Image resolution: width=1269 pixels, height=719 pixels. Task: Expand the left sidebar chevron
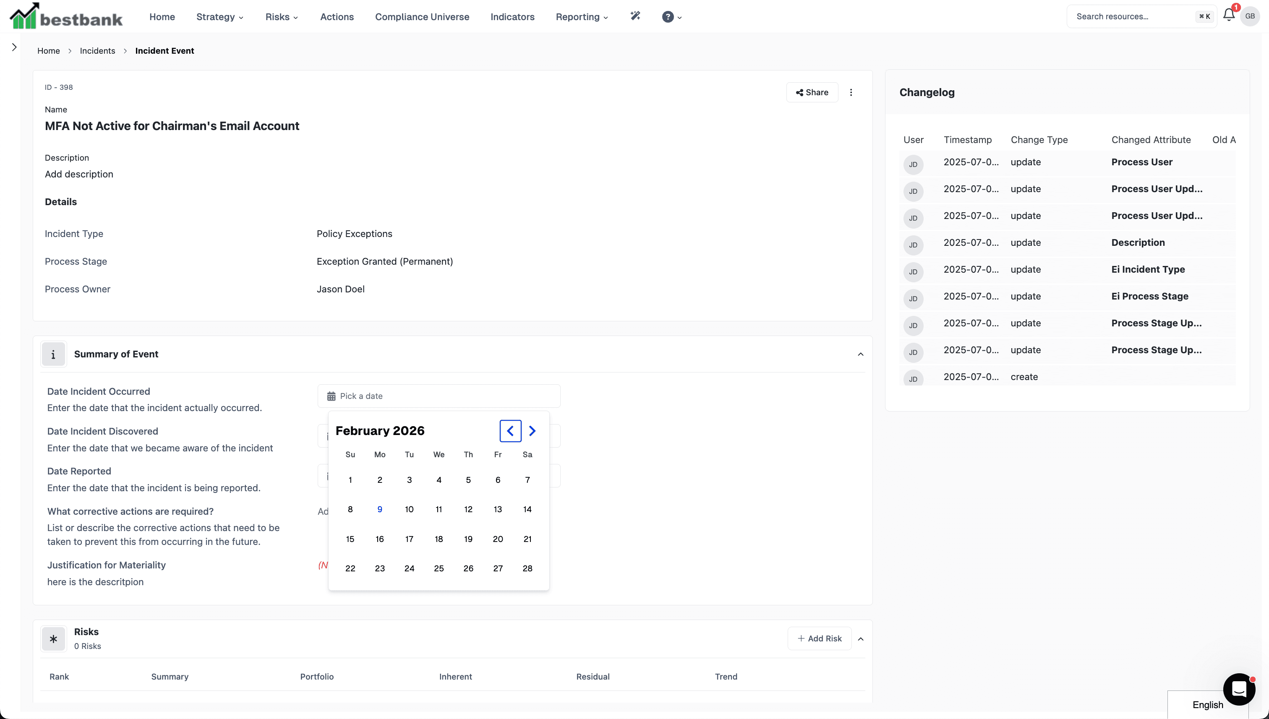14,47
